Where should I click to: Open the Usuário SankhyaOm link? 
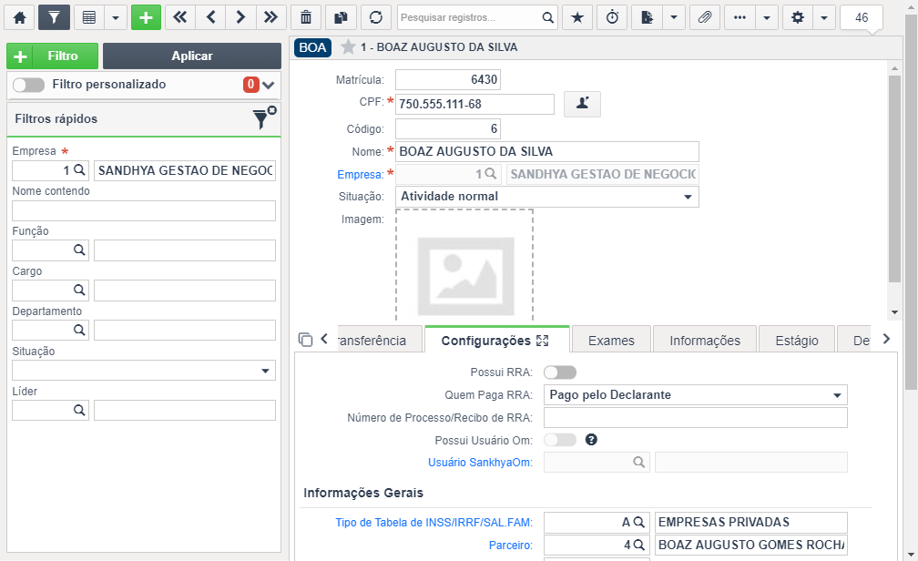click(480, 463)
